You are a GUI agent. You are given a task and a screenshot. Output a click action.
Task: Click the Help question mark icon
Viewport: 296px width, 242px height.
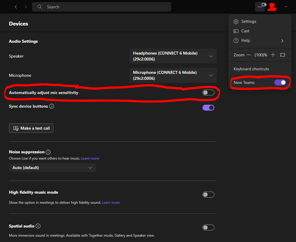pos(236,41)
